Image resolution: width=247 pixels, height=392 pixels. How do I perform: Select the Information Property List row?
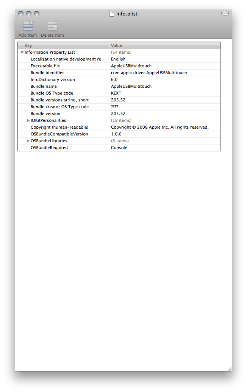119,52
